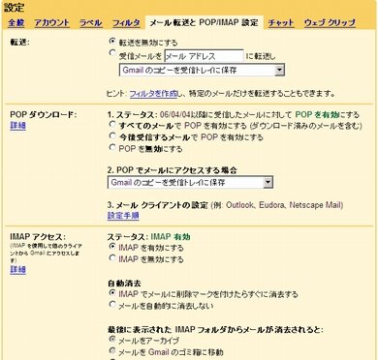This screenshot has height=360, width=378.
Task: Open the 全般 settings tab
Action: [x=16, y=23]
